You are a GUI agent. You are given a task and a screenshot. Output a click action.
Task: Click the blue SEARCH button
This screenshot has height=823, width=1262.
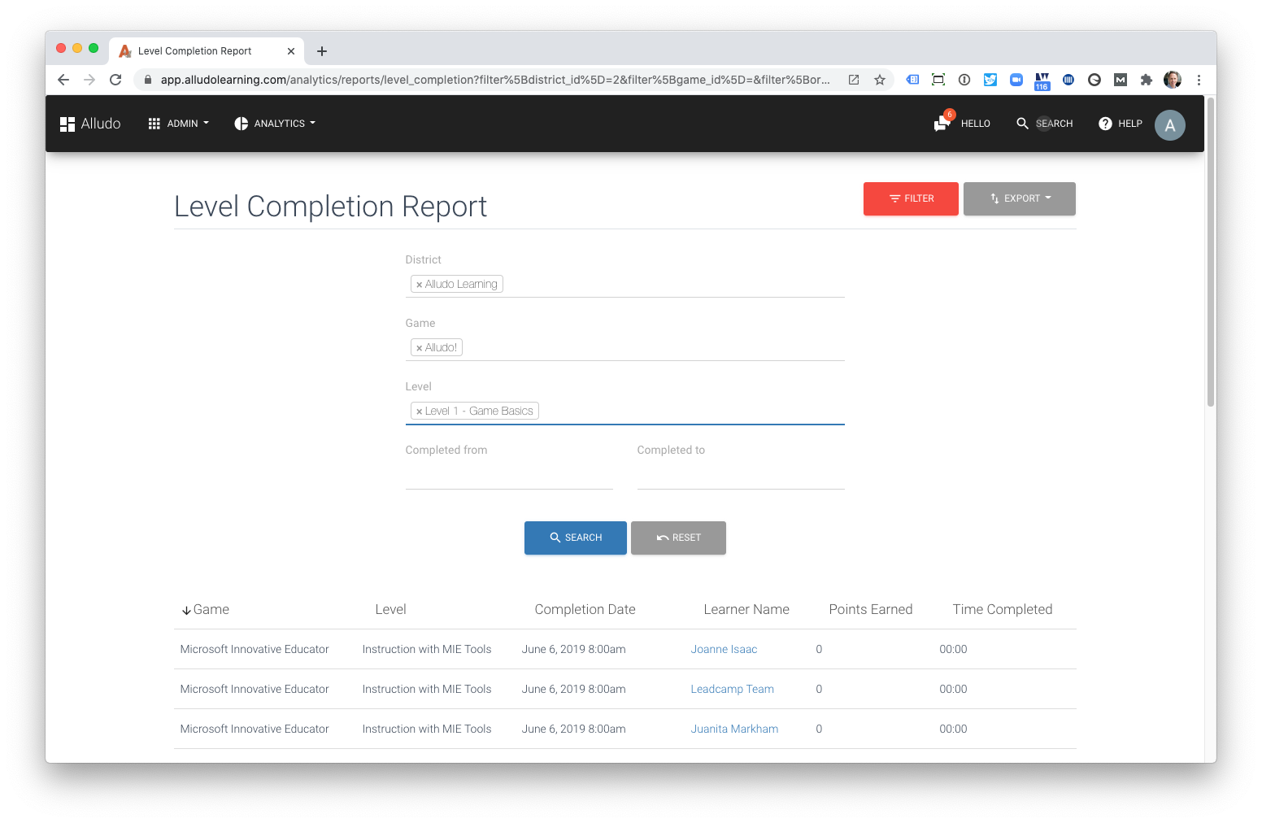tap(576, 538)
